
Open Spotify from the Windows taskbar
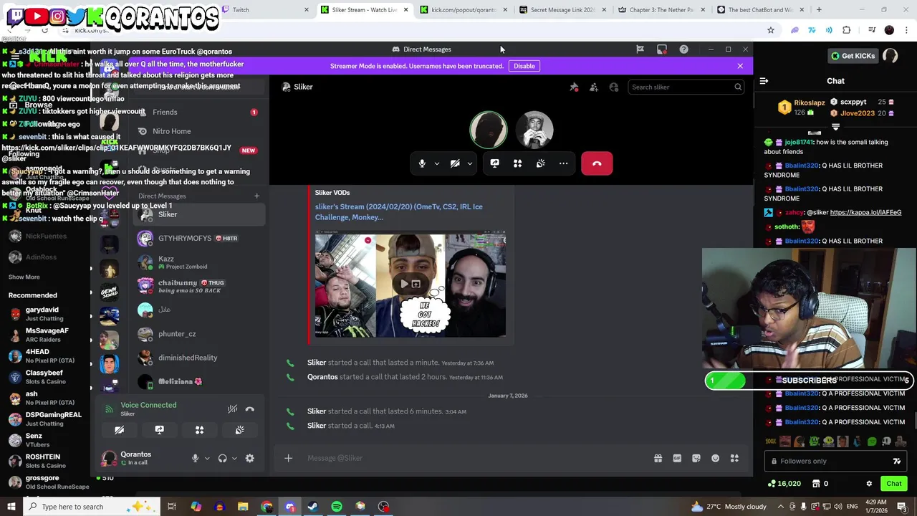click(337, 507)
